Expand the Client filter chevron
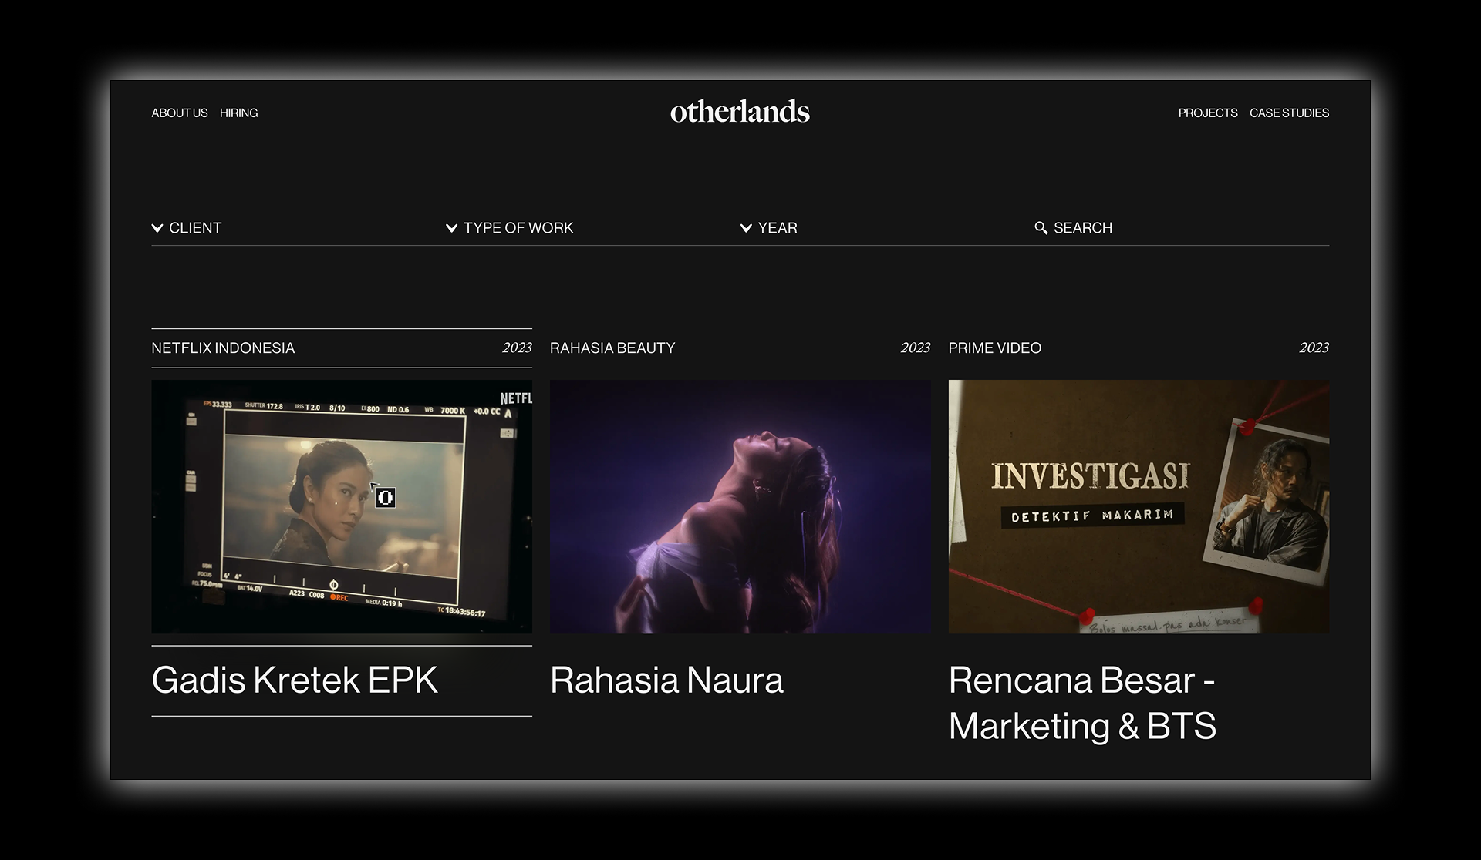Screen dimensions: 1481x860 click(157, 228)
